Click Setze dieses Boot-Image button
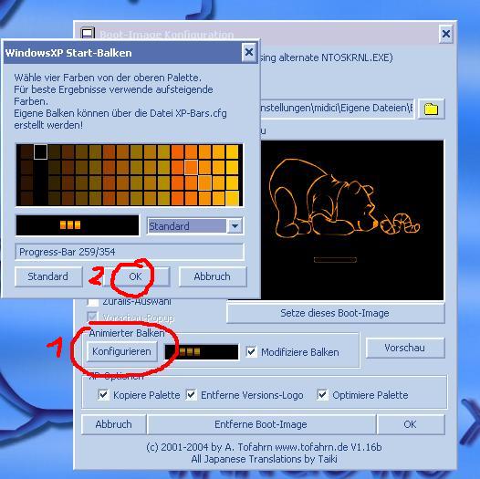The image size is (480, 479). click(335, 313)
